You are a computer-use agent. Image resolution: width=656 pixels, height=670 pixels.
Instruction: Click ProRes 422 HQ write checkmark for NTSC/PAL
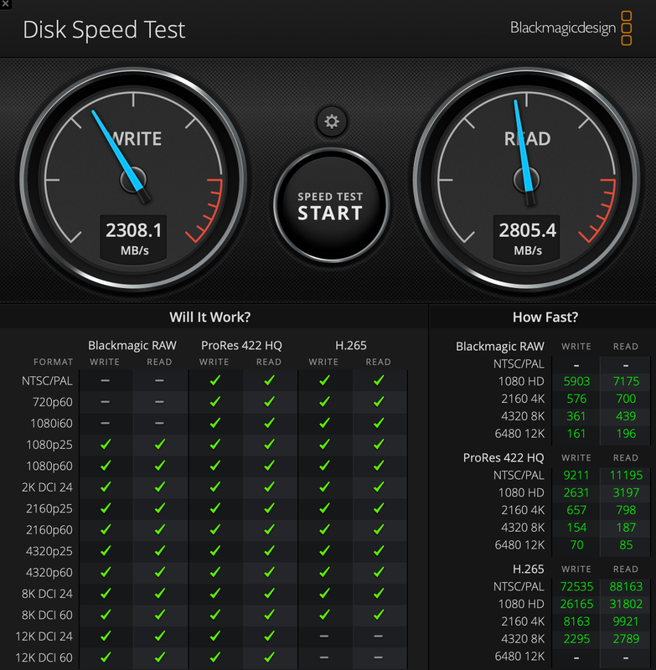pyautogui.click(x=215, y=380)
